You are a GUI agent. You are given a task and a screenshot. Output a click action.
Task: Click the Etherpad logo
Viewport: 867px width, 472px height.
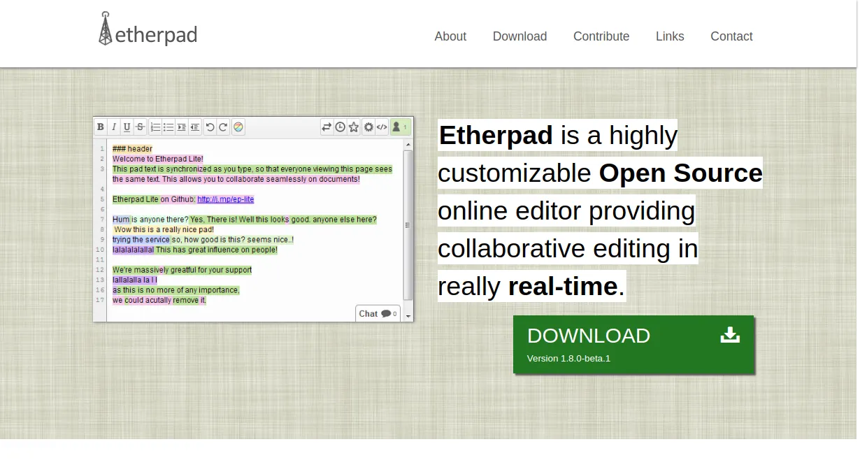[x=148, y=29]
